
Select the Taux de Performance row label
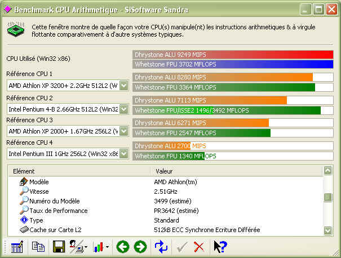point(59,211)
